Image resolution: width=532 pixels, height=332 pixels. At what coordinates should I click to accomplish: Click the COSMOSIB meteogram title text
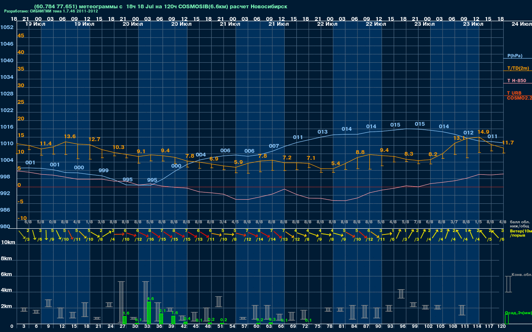[x=161, y=6]
